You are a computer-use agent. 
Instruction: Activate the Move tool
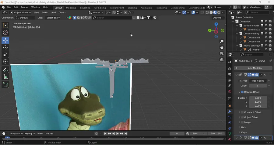[x=5, y=40]
